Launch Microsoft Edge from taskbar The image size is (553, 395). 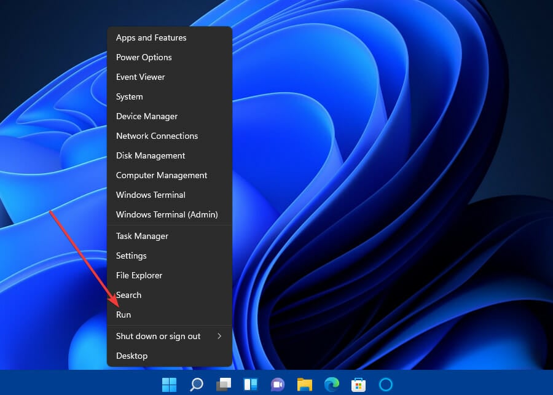tap(331, 385)
